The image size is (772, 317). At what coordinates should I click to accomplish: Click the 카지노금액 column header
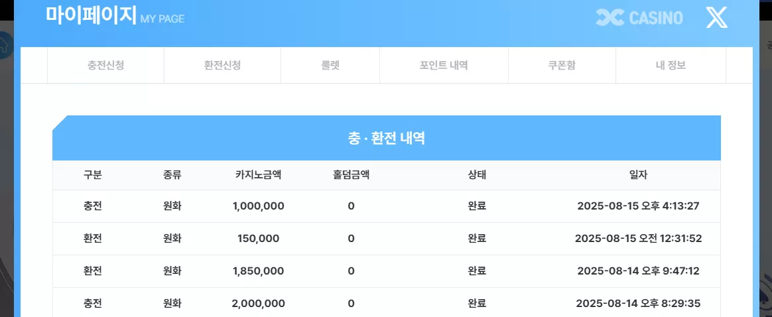pos(258,174)
